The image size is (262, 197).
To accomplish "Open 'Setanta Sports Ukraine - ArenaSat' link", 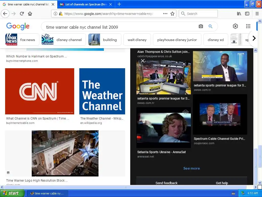I will pos(161,152).
